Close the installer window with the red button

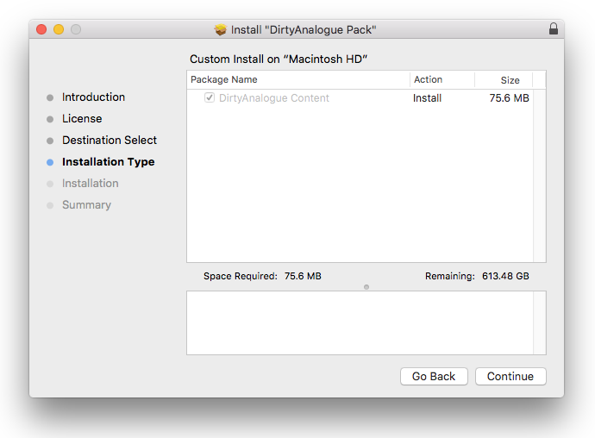tap(41, 29)
